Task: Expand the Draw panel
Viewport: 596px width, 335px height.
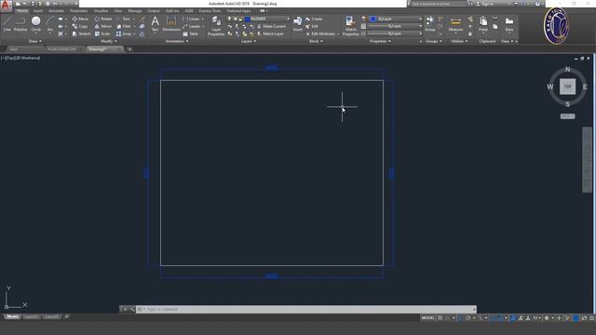Action: tap(35, 41)
